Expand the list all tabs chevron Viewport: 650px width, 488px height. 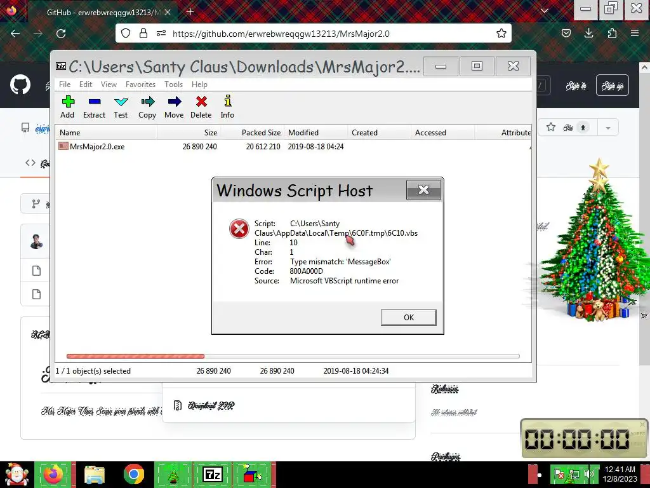545,11
